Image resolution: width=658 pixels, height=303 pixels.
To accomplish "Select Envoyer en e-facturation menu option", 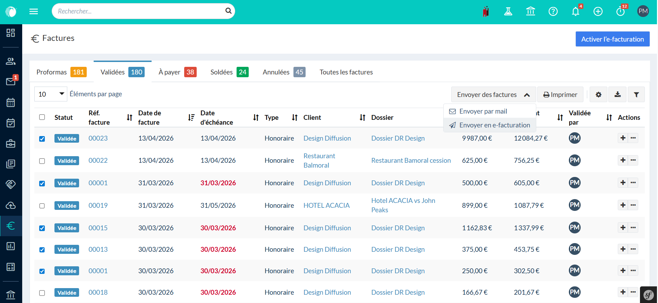I will [x=494, y=125].
